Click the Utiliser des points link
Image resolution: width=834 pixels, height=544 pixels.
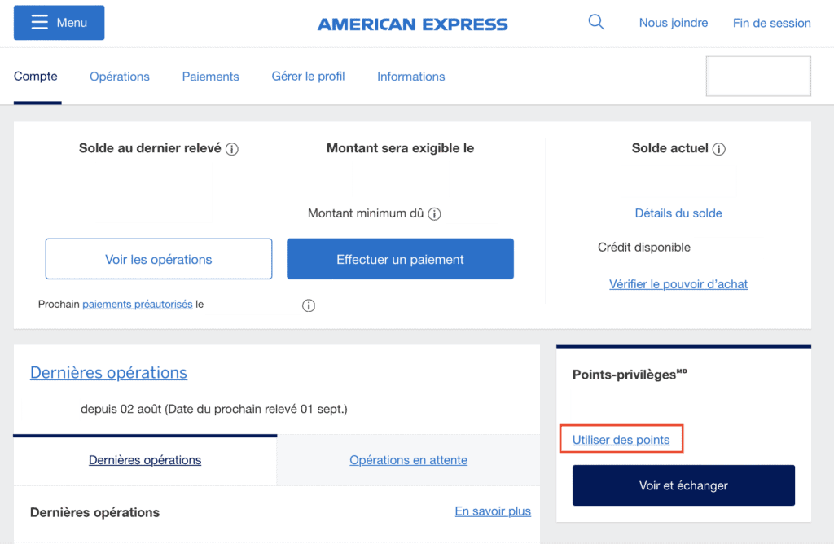621,440
